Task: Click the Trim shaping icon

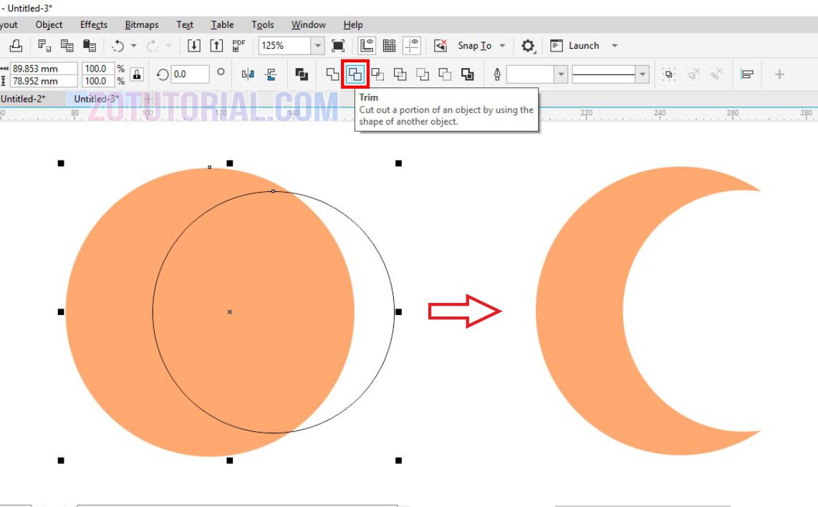Action: pyautogui.click(x=355, y=74)
